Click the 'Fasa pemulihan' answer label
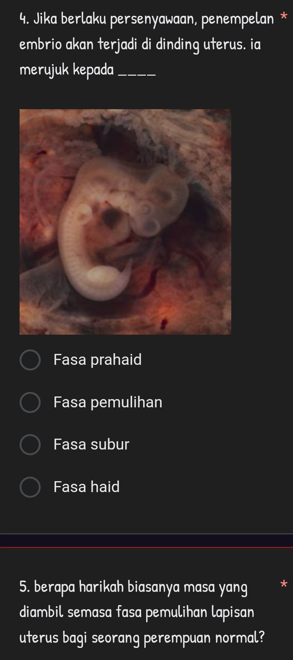The width and height of the screenshot is (293, 660). coord(108,402)
